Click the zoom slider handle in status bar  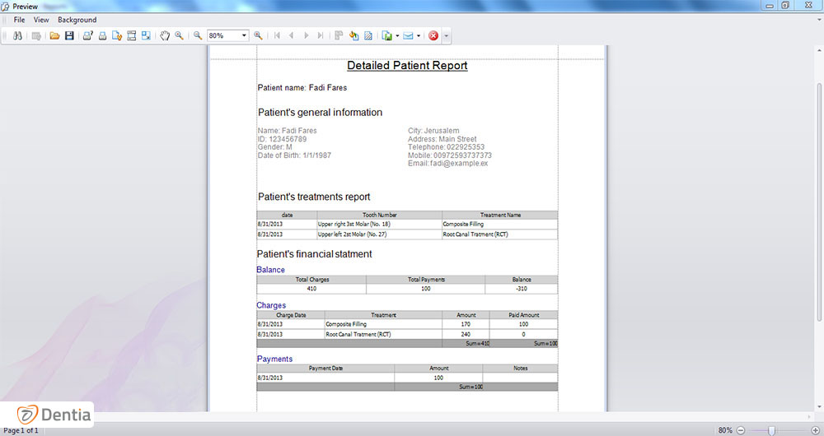(x=771, y=430)
